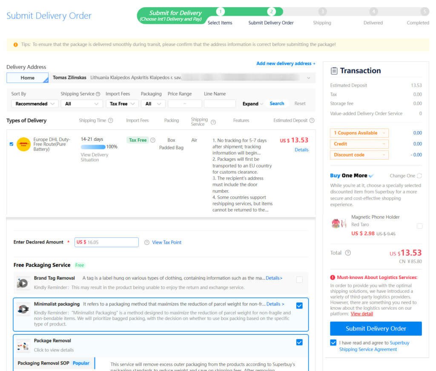Click the DHL carrier logo icon
This screenshot has width=436, height=371.
(23, 145)
